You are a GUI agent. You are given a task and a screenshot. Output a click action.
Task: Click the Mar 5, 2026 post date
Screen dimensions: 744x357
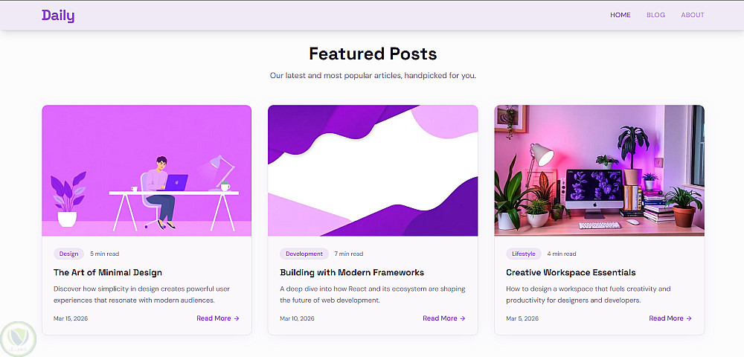(x=519, y=318)
